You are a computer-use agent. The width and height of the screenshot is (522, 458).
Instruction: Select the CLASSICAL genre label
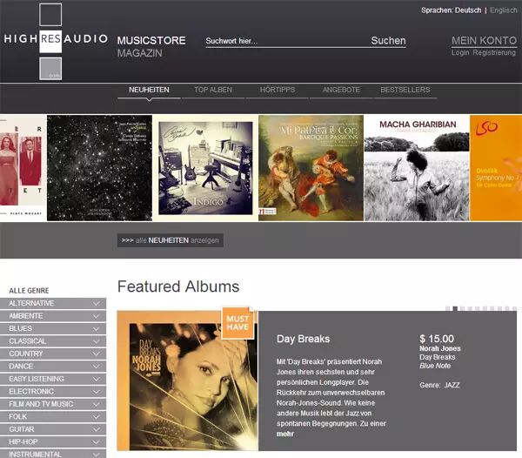(28, 341)
